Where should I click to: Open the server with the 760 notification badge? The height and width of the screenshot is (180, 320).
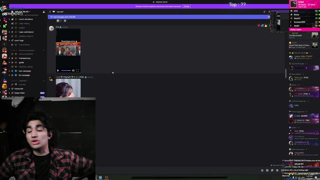(x=4, y=80)
